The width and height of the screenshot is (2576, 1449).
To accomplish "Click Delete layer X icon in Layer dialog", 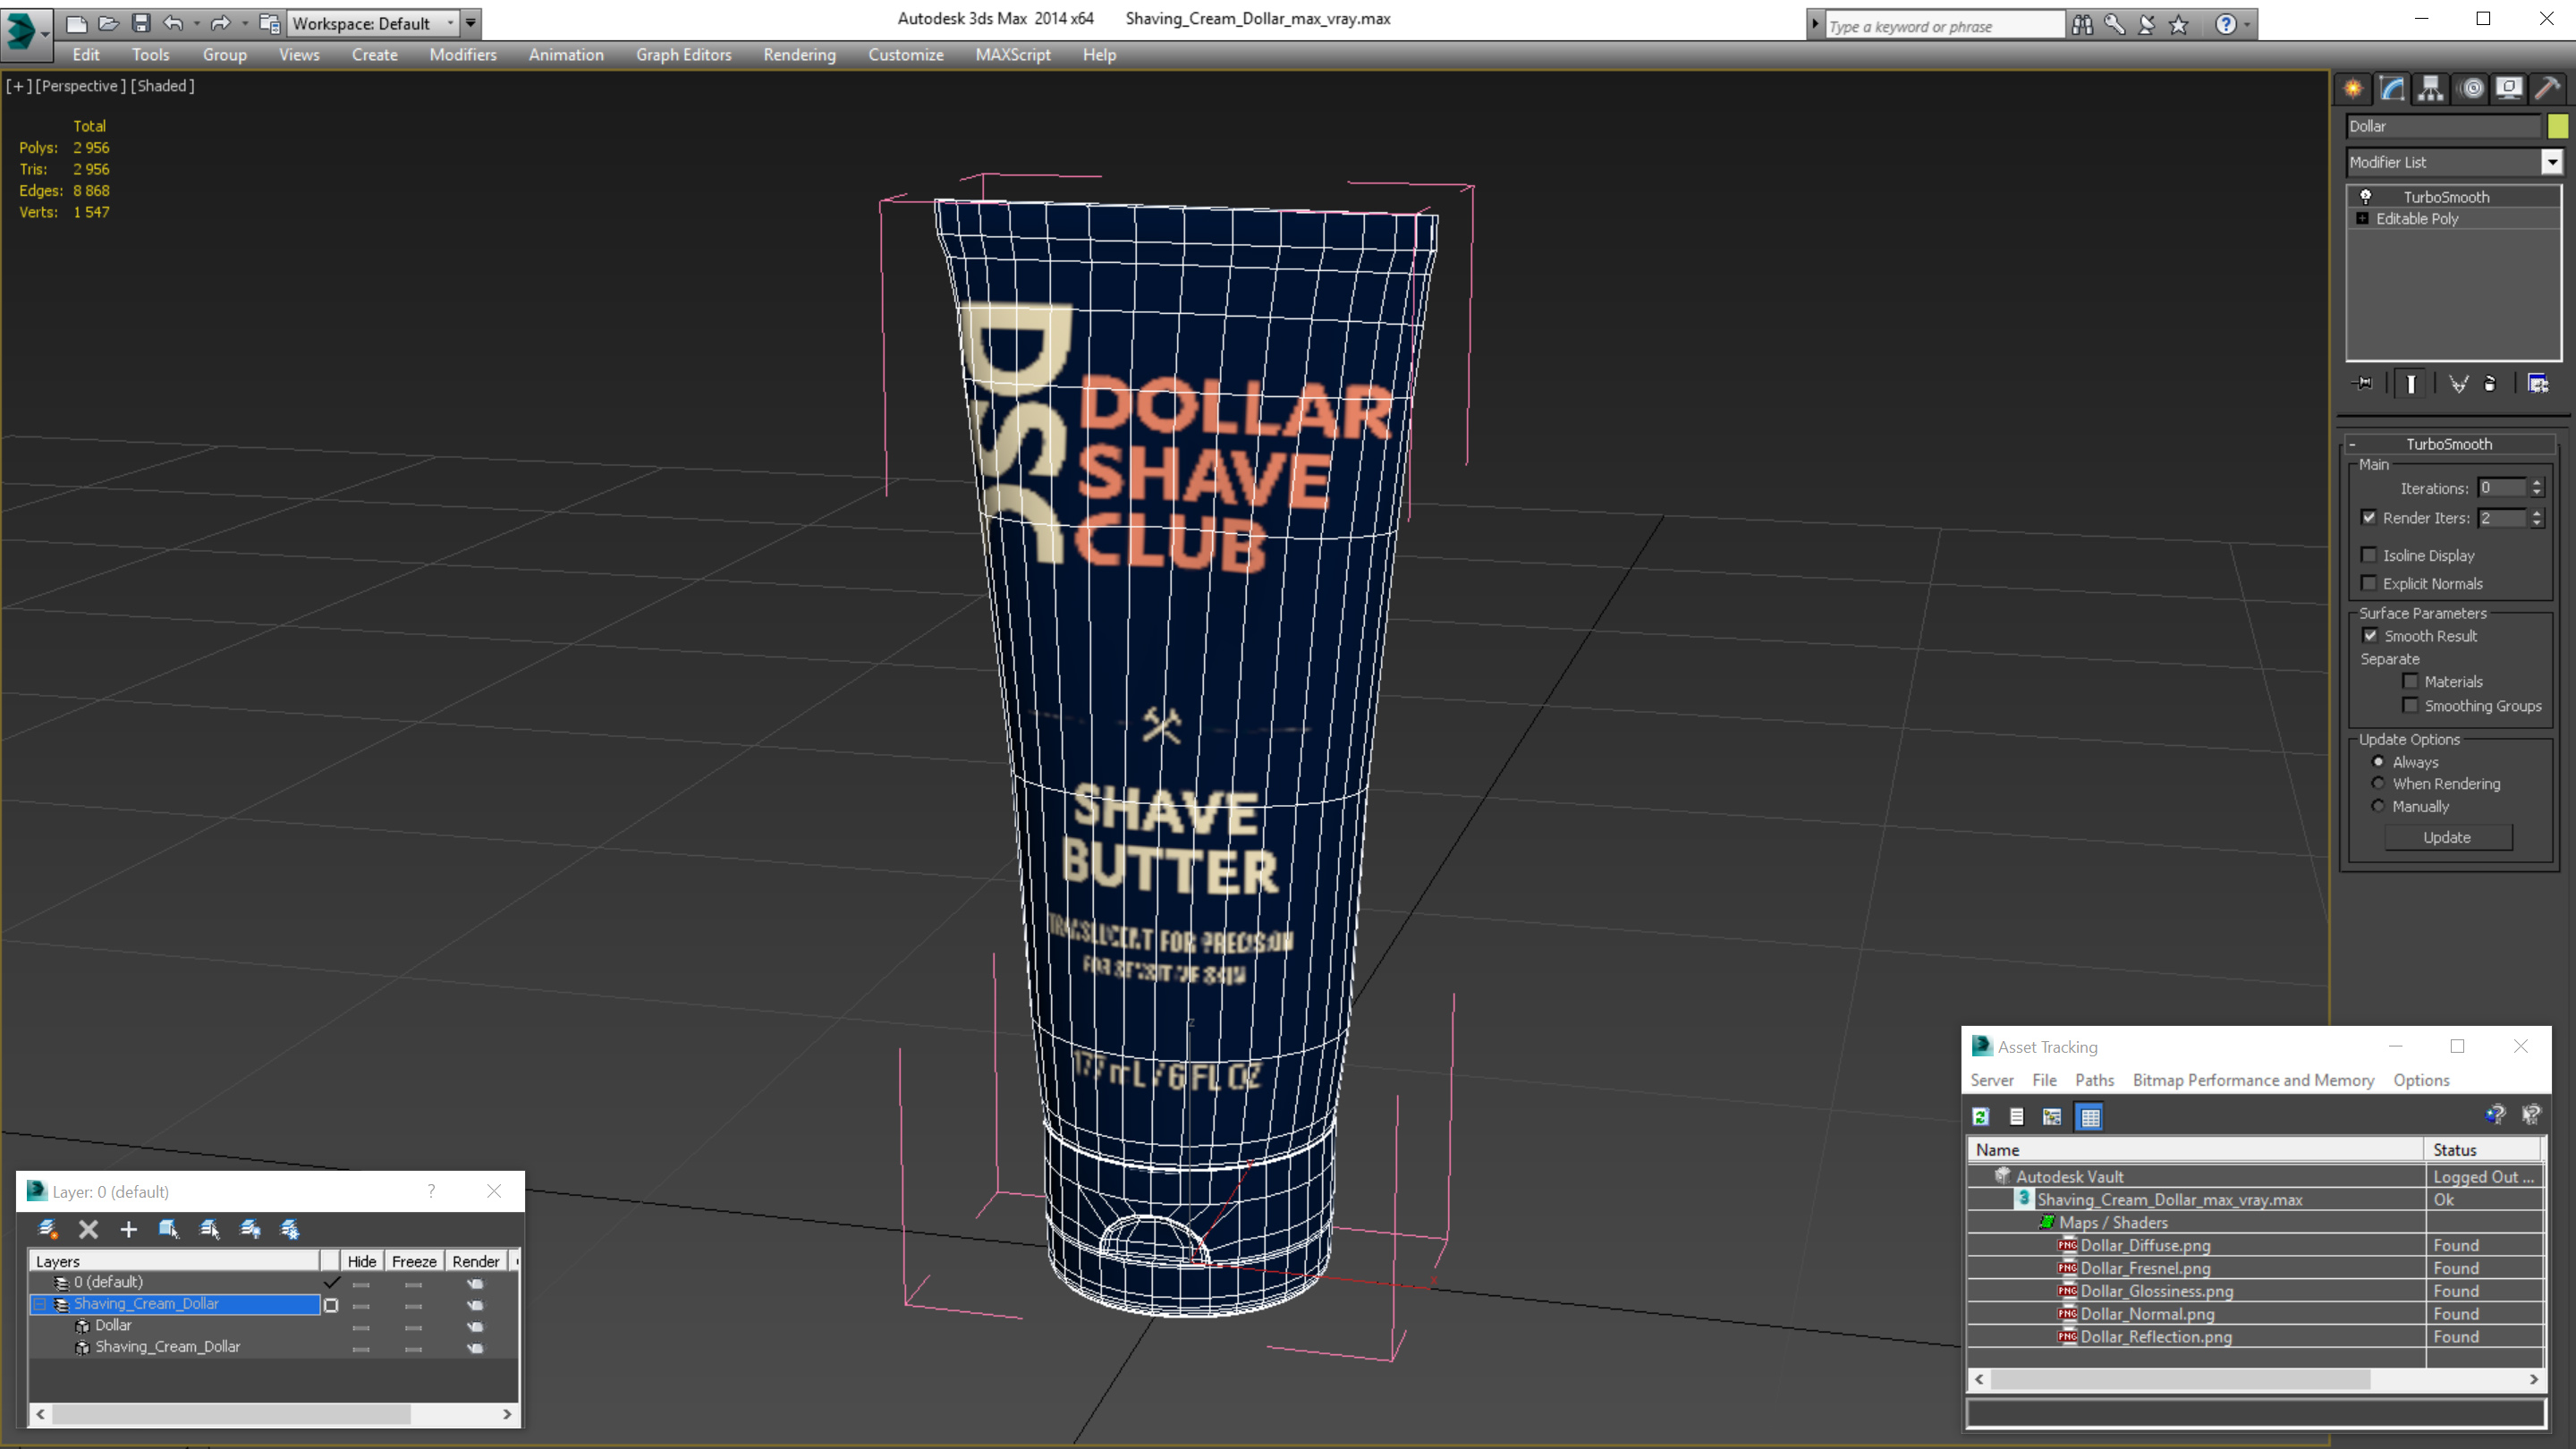I will tap(88, 1230).
